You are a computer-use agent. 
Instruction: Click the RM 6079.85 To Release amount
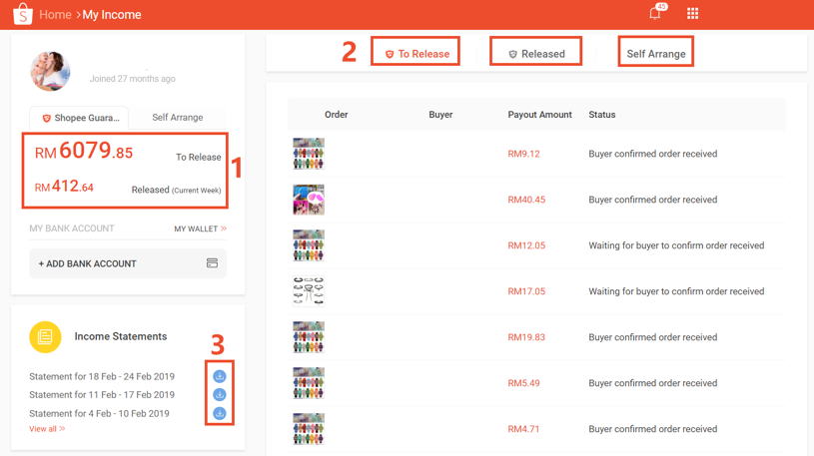click(x=84, y=151)
